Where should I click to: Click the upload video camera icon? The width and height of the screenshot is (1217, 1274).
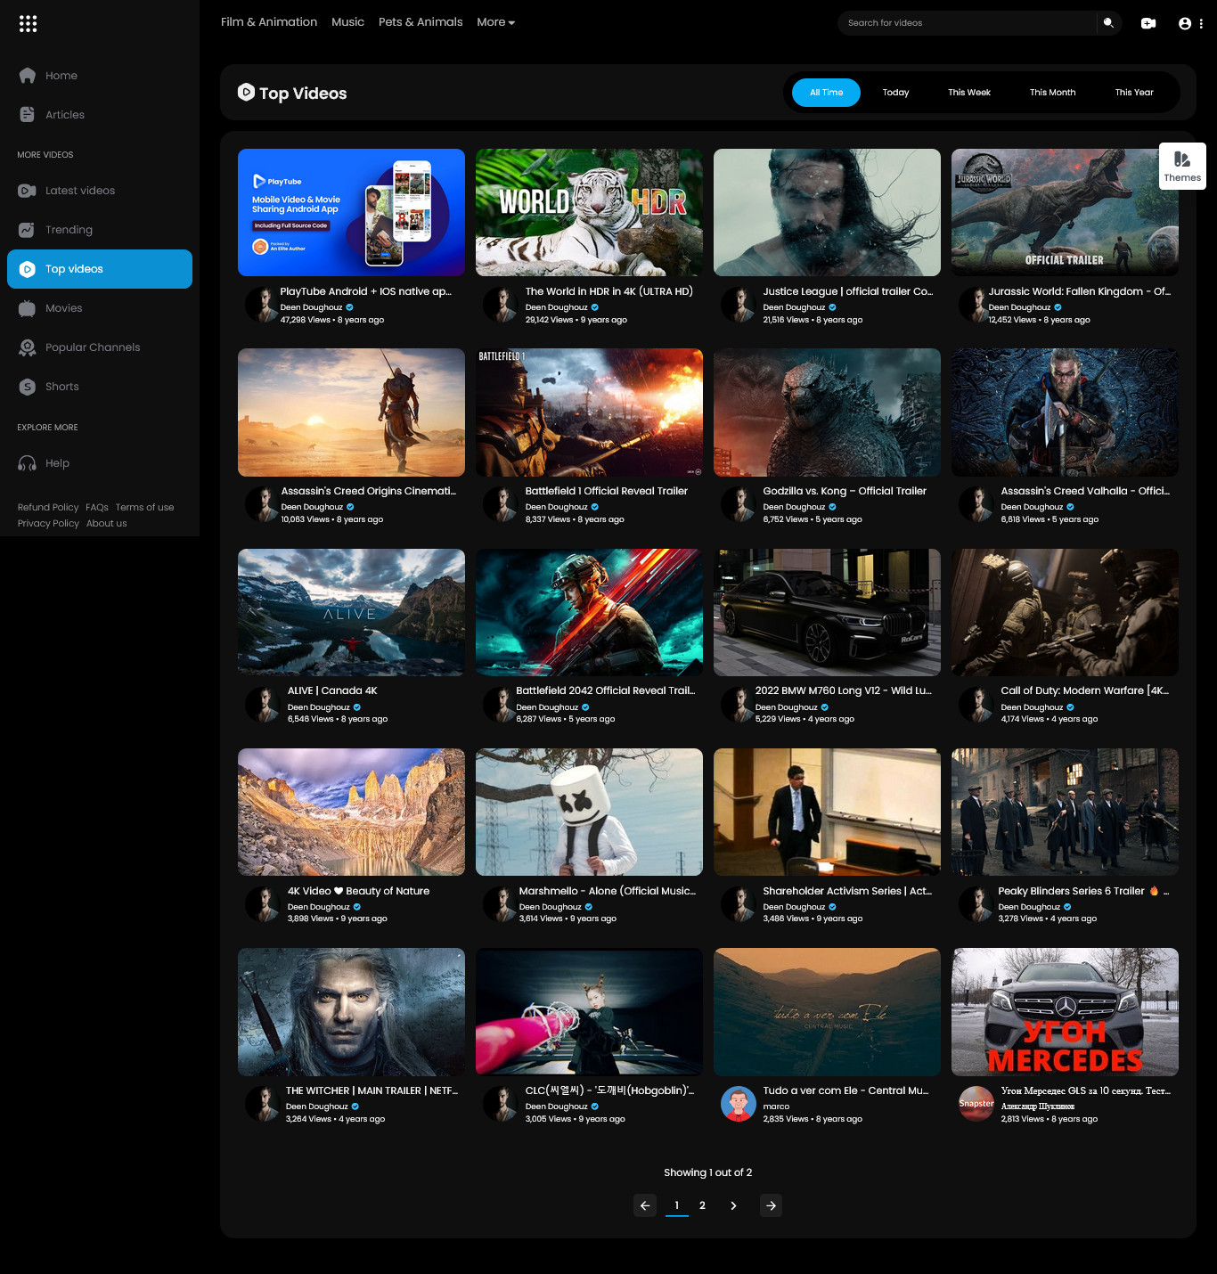1148,23
